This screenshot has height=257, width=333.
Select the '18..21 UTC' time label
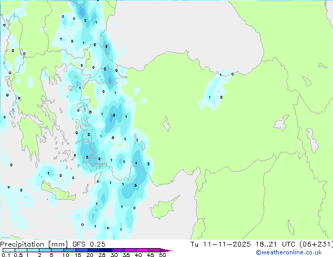click(275, 244)
